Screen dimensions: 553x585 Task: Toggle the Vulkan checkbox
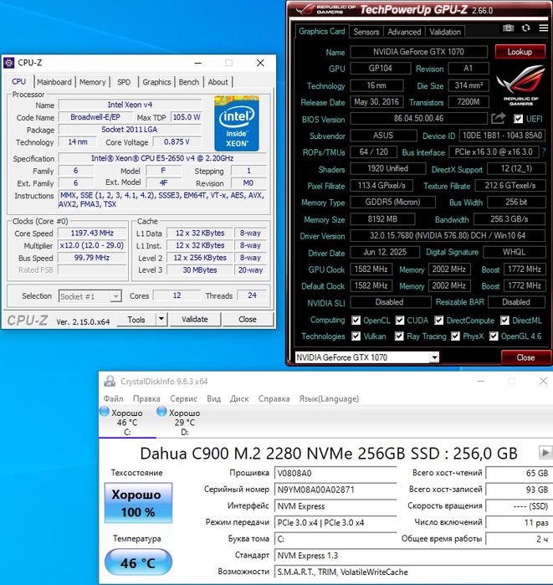[356, 336]
